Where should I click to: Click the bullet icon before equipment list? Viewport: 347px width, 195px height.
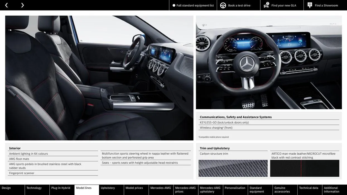[x=173, y=5]
